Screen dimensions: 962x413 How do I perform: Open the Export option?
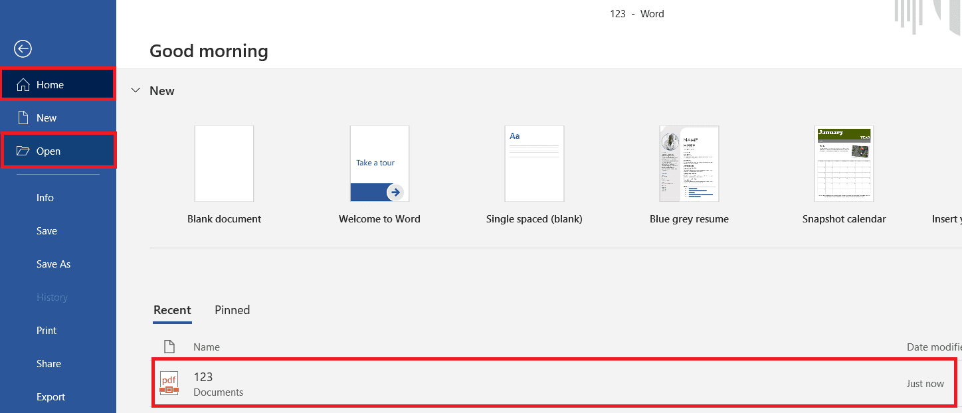point(50,397)
